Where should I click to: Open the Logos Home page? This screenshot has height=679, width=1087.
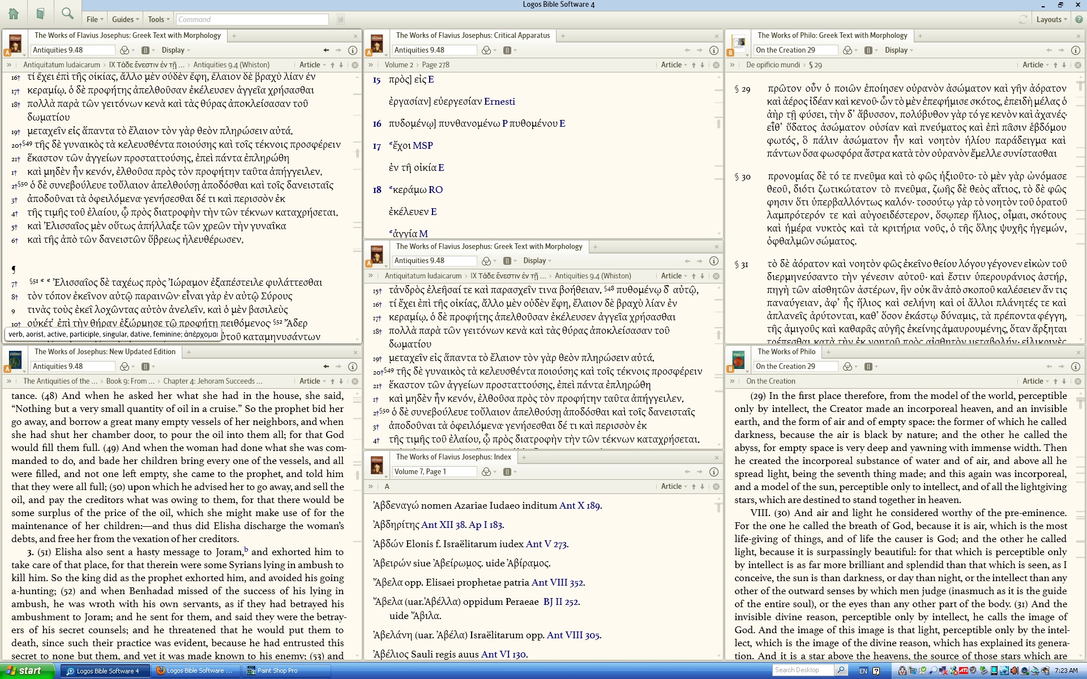(x=14, y=14)
